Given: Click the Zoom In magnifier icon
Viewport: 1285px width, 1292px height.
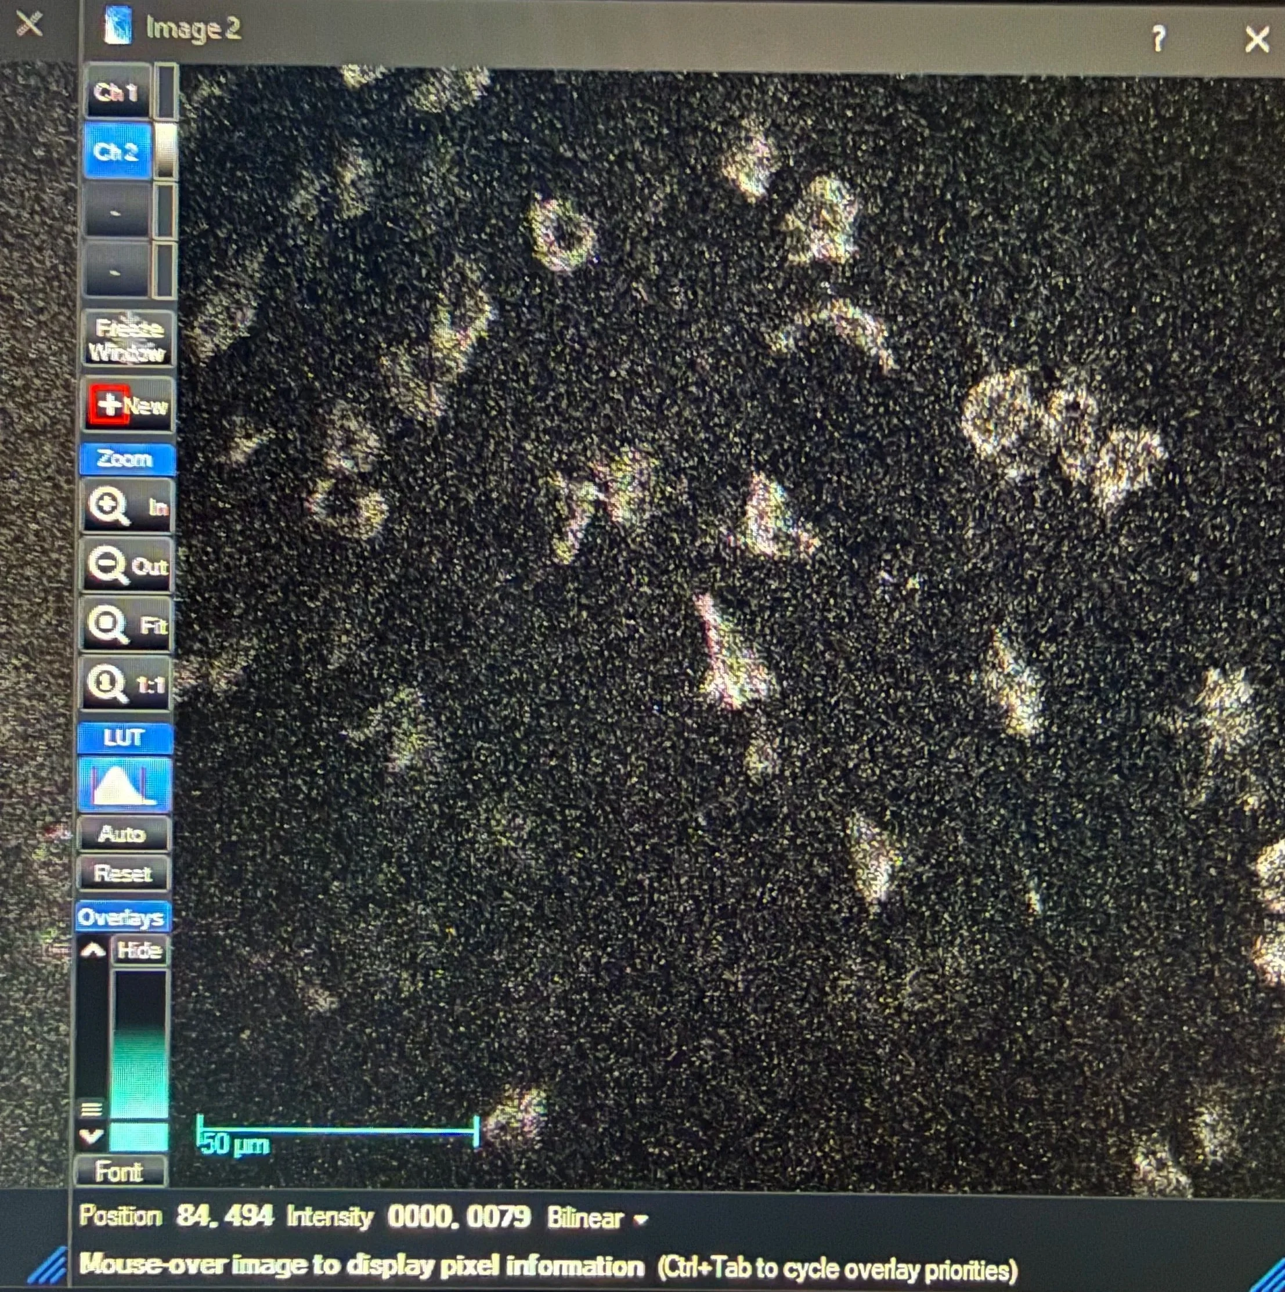Looking at the screenshot, I should coord(110,506).
